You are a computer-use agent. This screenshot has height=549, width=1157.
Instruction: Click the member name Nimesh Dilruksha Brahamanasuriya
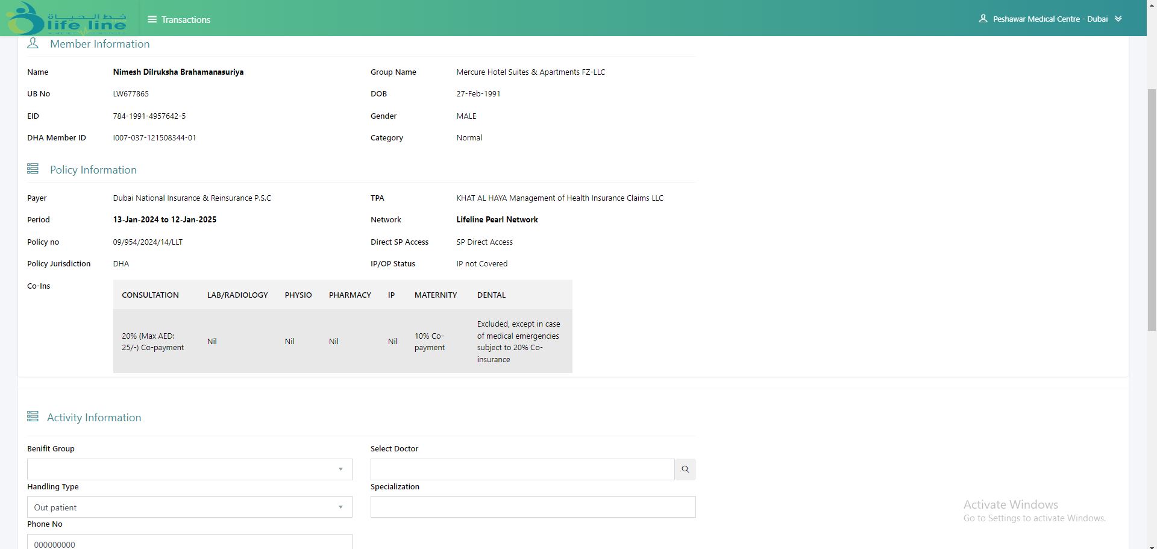pos(178,72)
